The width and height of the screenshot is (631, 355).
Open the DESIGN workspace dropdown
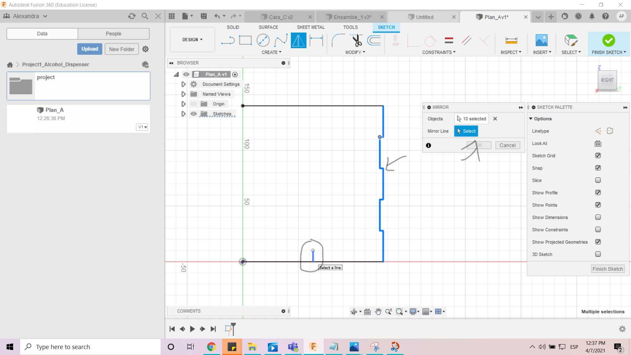coord(192,39)
